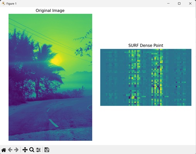Screen dimensions: 196x154
Task: Select the Zoom to rectangle magnifier
Action: (32, 150)
